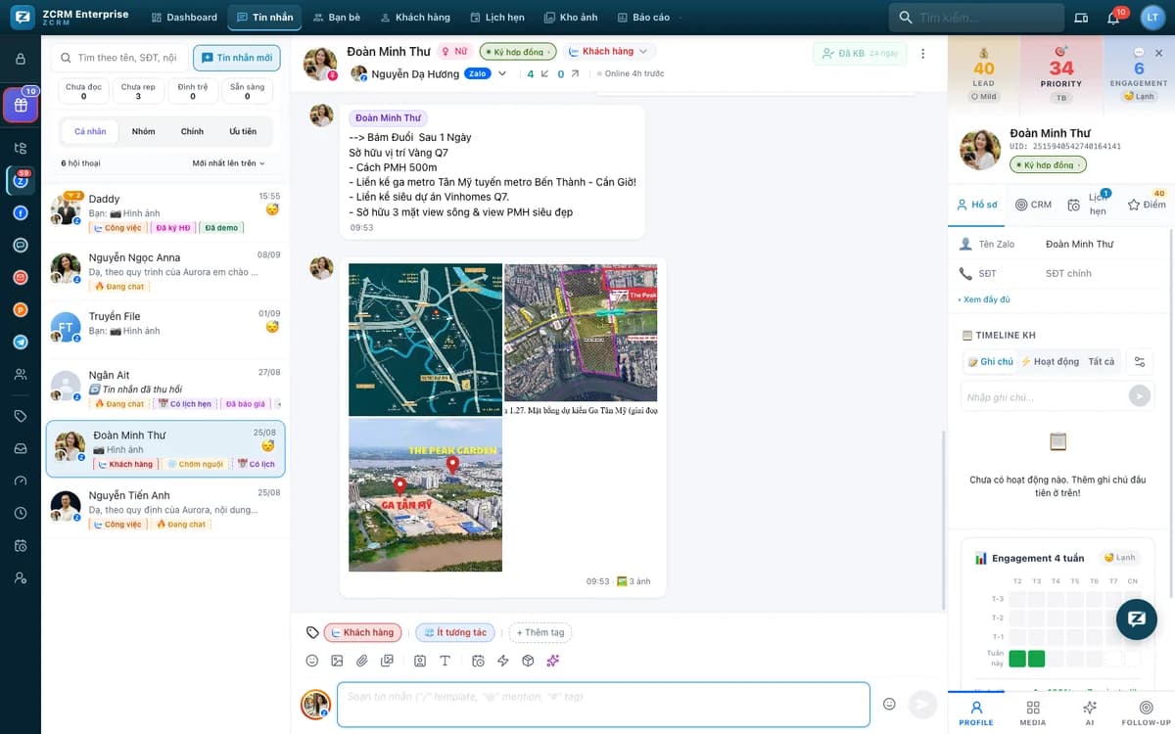
Task: Click the send message button
Action: pyautogui.click(x=922, y=704)
